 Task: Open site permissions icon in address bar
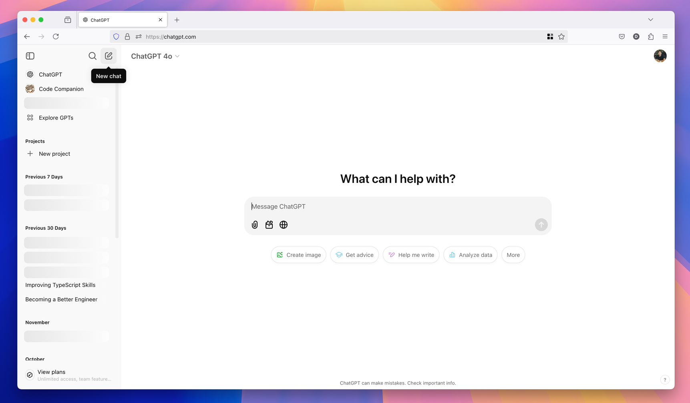tap(139, 37)
